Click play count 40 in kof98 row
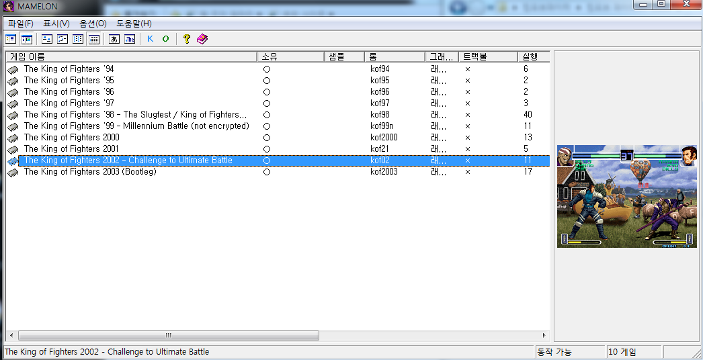 (528, 115)
